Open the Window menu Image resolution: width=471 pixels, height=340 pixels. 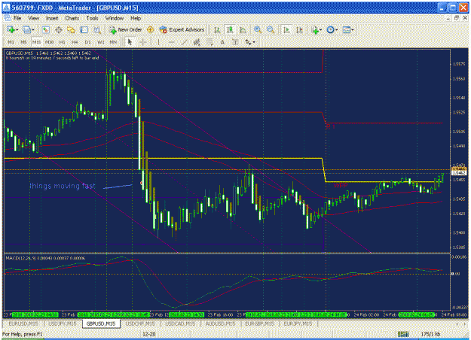coord(114,18)
